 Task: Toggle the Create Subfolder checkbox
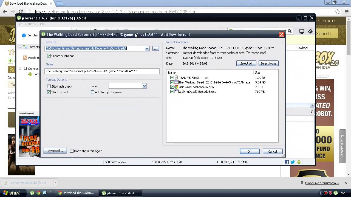click(x=49, y=56)
